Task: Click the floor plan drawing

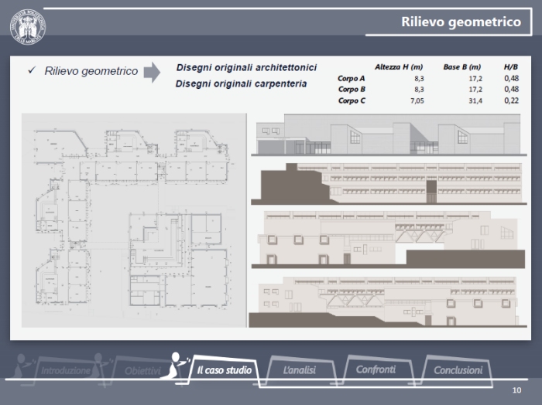Action: pyautogui.click(x=132, y=220)
